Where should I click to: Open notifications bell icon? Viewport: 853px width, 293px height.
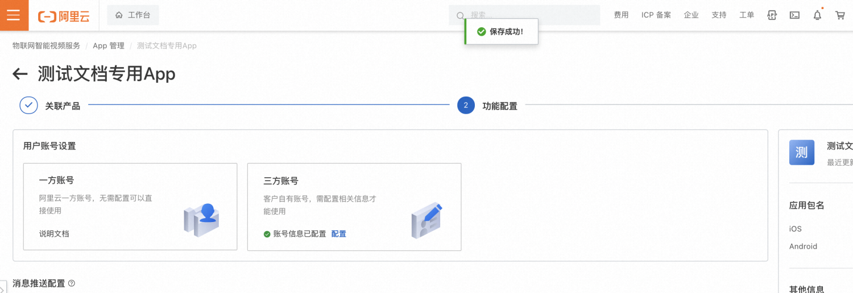(817, 15)
